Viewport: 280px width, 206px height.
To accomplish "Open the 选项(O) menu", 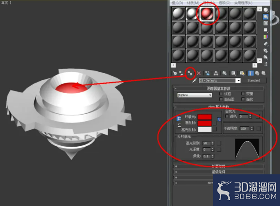I will tap(225, 3).
